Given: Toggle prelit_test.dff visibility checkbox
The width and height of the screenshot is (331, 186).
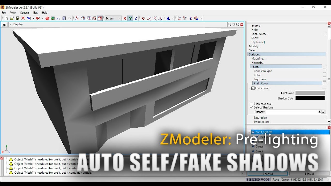Looking at the screenshot, I should 253,132.
